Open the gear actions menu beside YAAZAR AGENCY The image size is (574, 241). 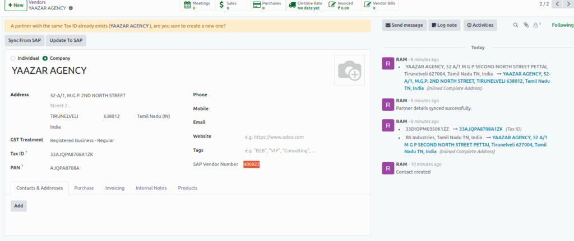[x=71, y=8]
